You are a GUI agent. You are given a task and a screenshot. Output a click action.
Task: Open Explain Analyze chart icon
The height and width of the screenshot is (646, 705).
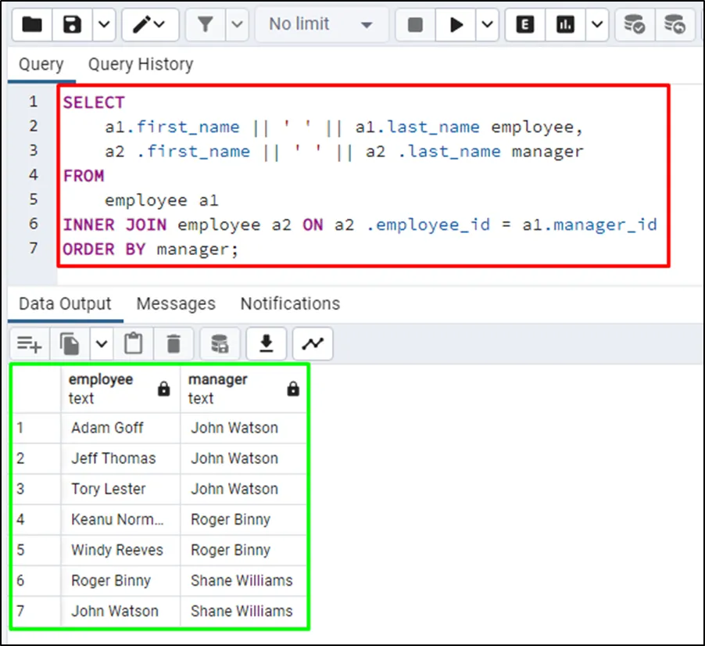click(565, 25)
